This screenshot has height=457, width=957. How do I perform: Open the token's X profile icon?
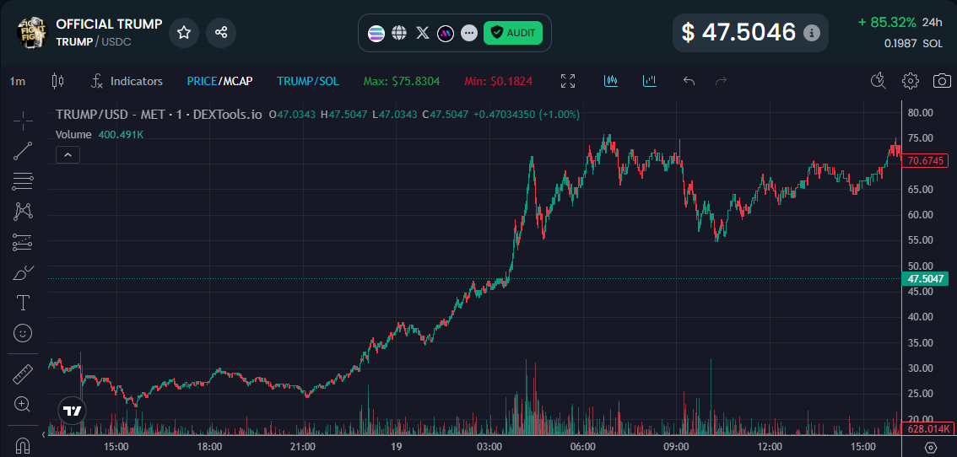pyautogui.click(x=422, y=33)
